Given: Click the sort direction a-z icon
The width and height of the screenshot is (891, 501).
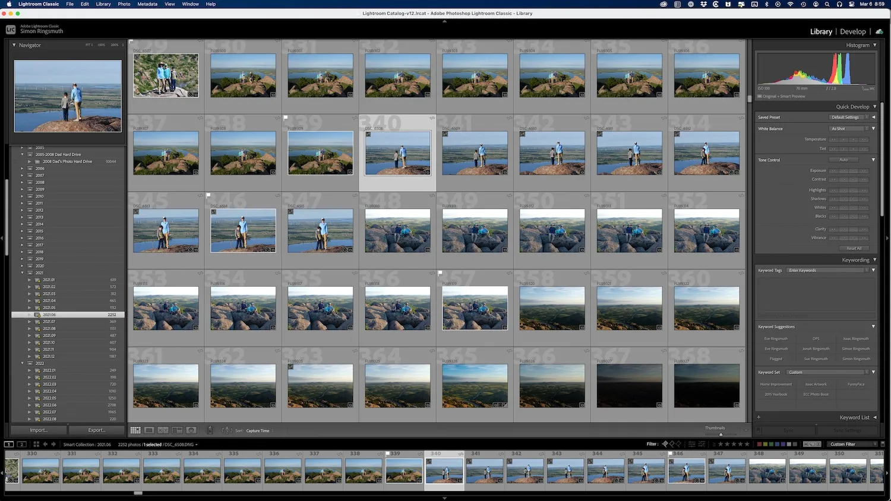Looking at the screenshot, I should [x=226, y=430].
